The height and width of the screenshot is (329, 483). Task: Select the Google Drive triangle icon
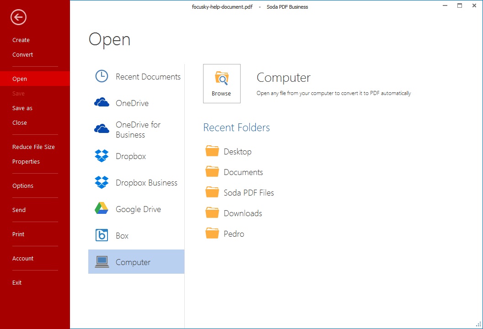[x=102, y=209]
